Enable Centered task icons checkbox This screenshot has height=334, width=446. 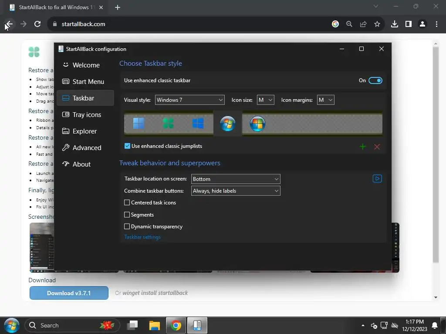pyautogui.click(x=127, y=203)
